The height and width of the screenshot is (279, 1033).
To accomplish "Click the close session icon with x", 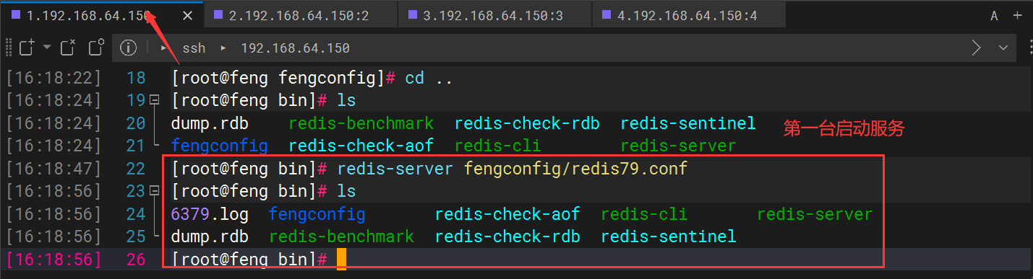I will [67, 48].
